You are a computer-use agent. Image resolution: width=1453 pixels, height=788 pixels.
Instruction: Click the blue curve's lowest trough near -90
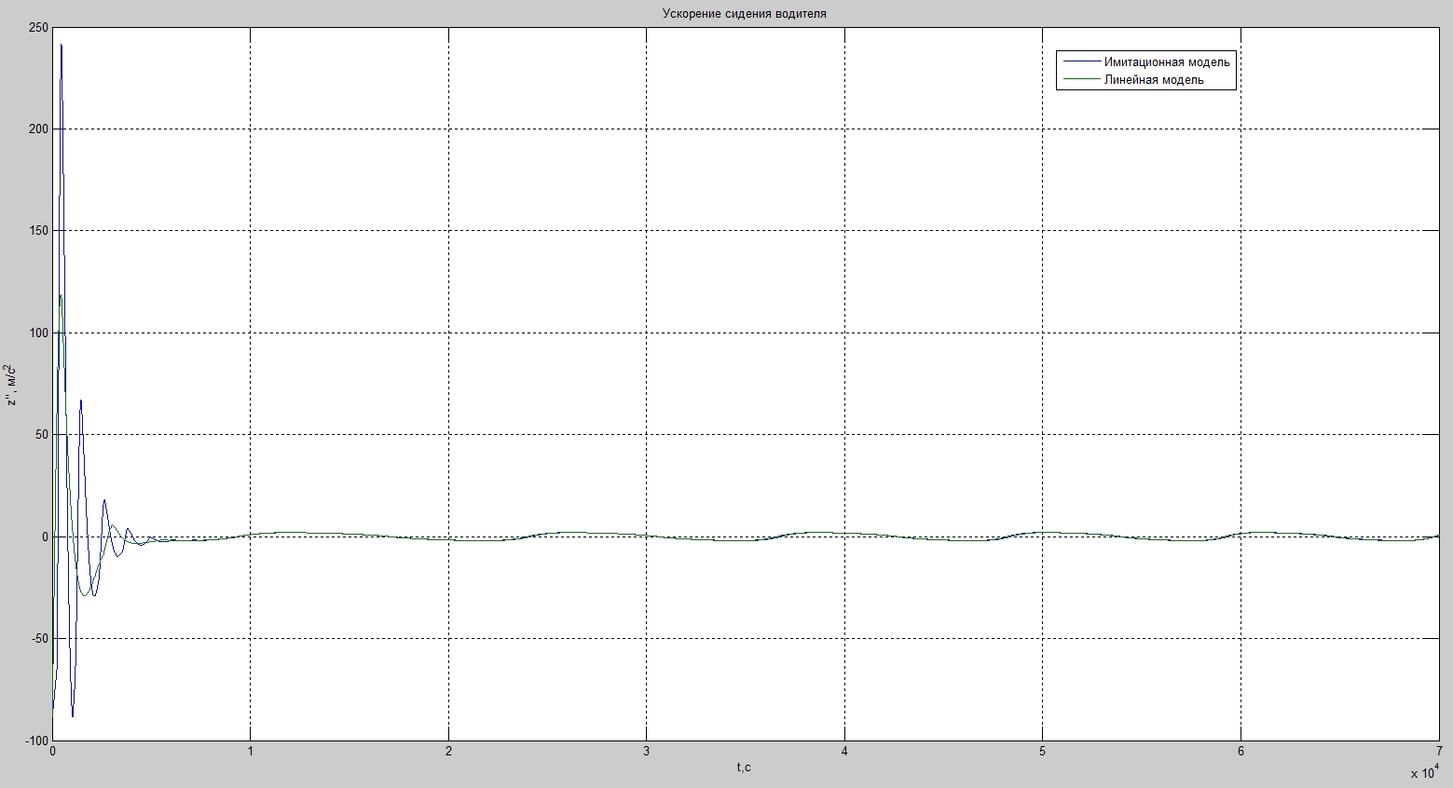coord(73,715)
